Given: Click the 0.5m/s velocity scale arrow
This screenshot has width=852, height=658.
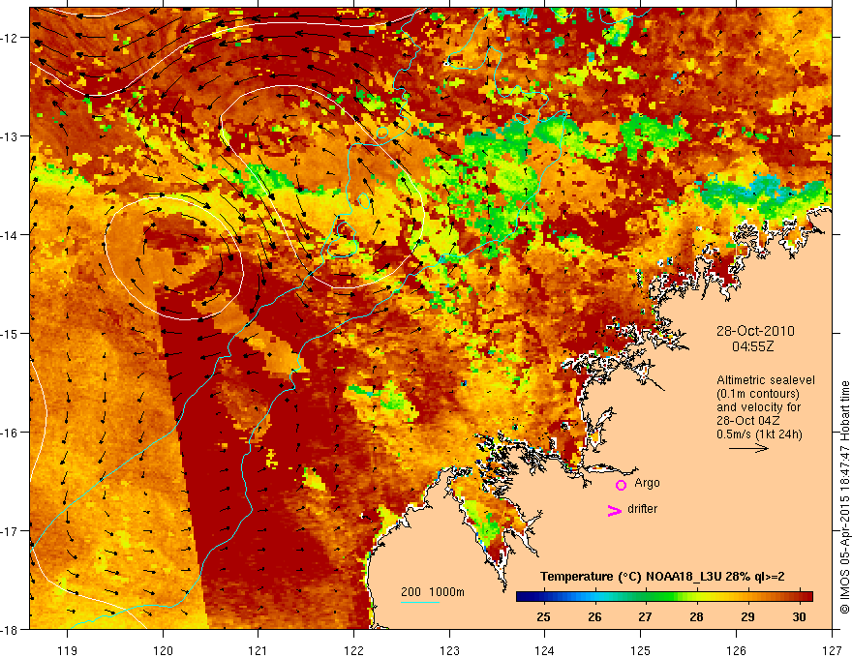Looking at the screenshot, I should click(748, 448).
